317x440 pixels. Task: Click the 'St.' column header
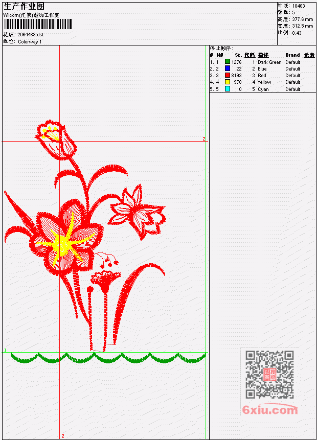[x=238, y=55]
